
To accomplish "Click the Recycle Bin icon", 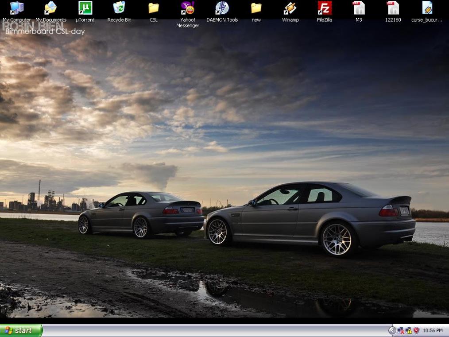I will click(x=119, y=8).
